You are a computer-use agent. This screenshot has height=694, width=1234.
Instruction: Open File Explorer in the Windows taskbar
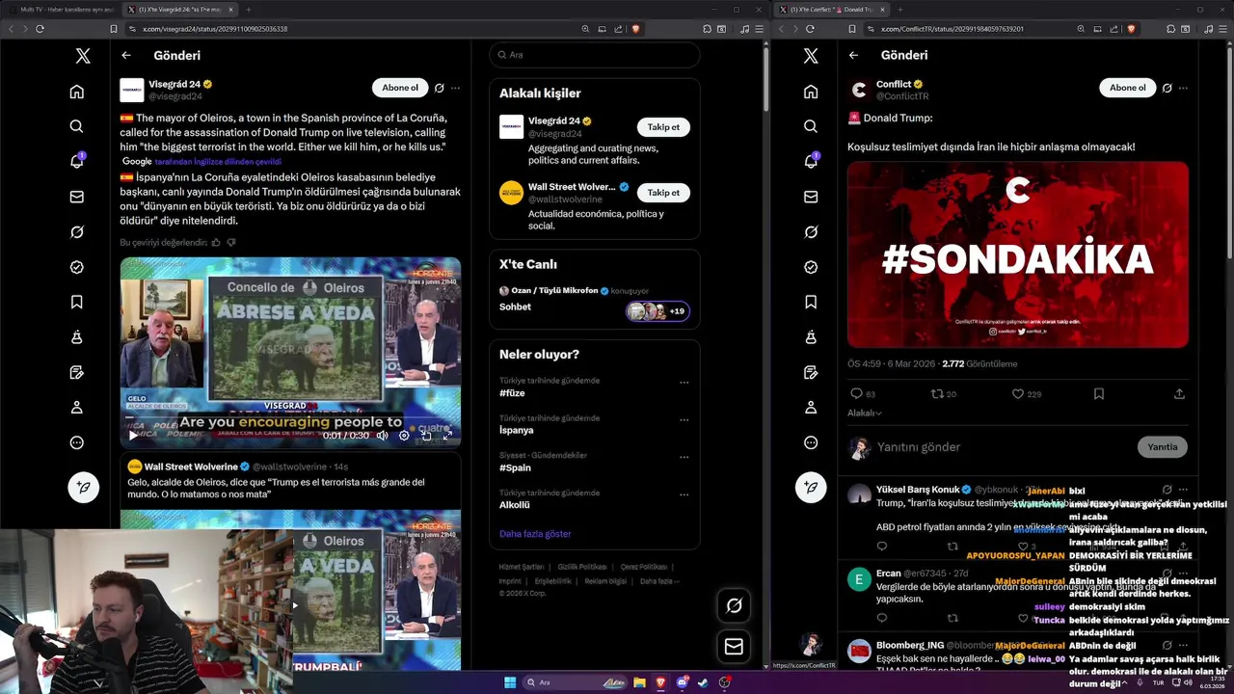pyautogui.click(x=639, y=682)
